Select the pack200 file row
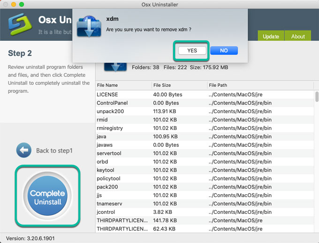The width and height of the screenshot is (319, 243). 205,187
